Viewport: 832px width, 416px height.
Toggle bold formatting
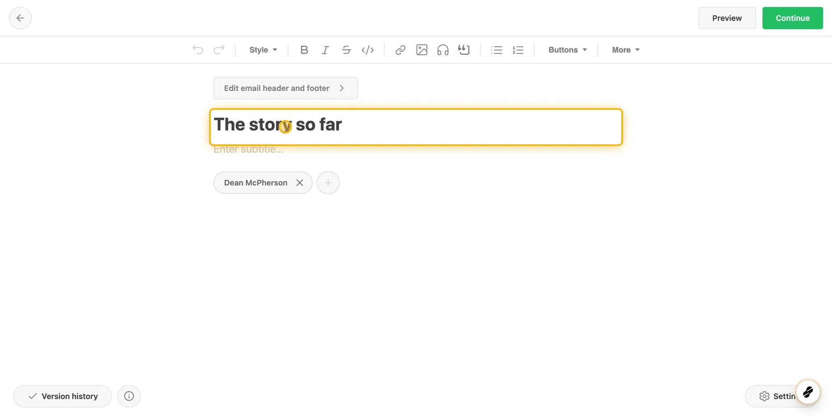[304, 50]
